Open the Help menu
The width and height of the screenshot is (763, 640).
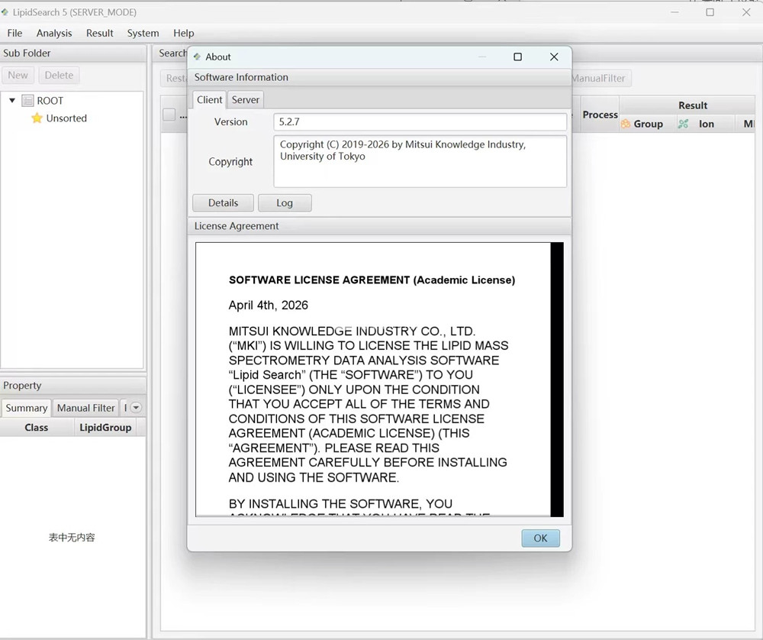tap(183, 33)
